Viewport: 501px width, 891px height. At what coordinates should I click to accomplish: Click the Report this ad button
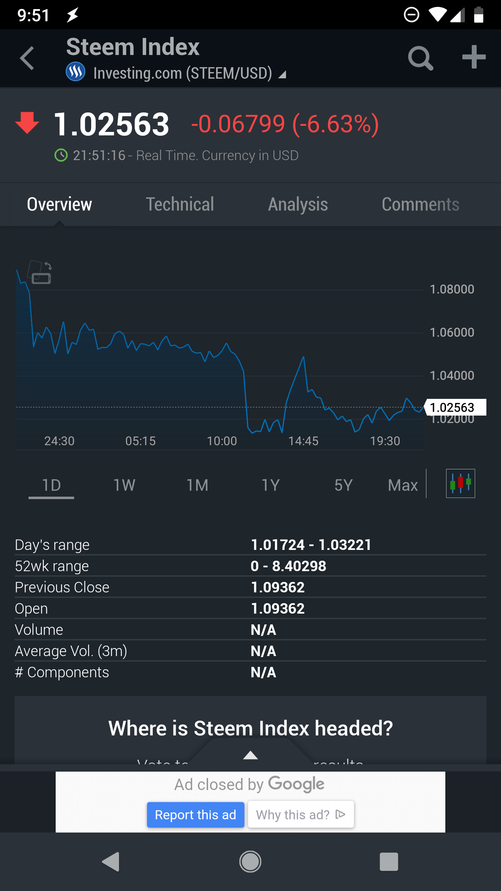196,815
